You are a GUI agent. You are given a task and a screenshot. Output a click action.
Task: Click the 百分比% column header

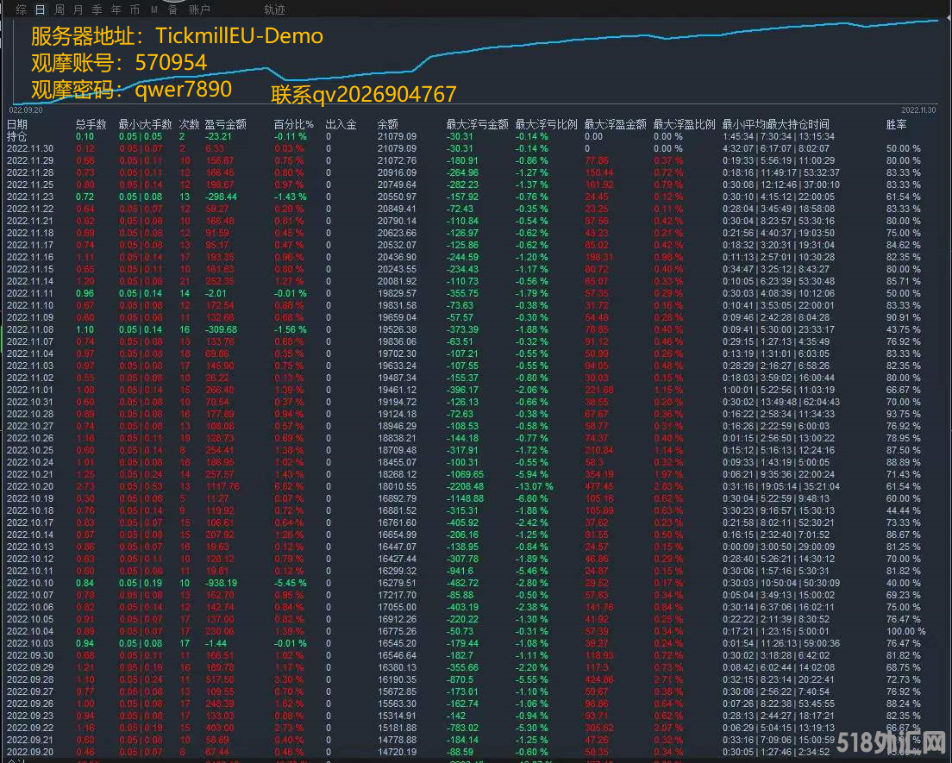click(293, 124)
